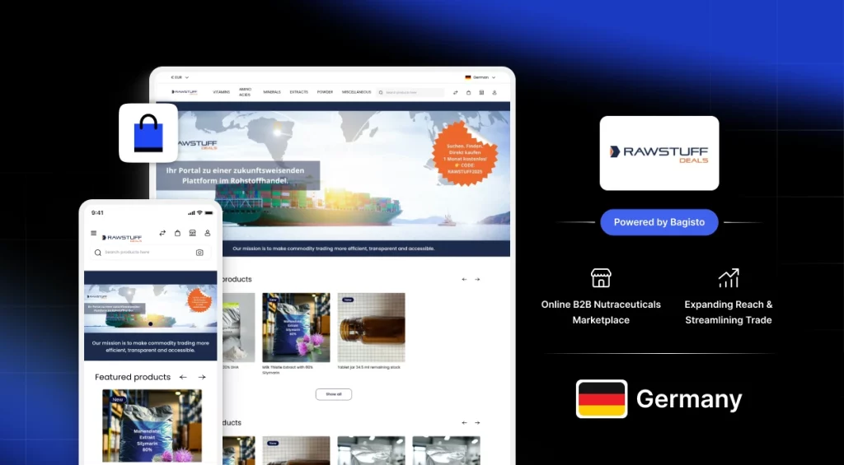Click next arrow beside phone Featured products

[202, 378]
